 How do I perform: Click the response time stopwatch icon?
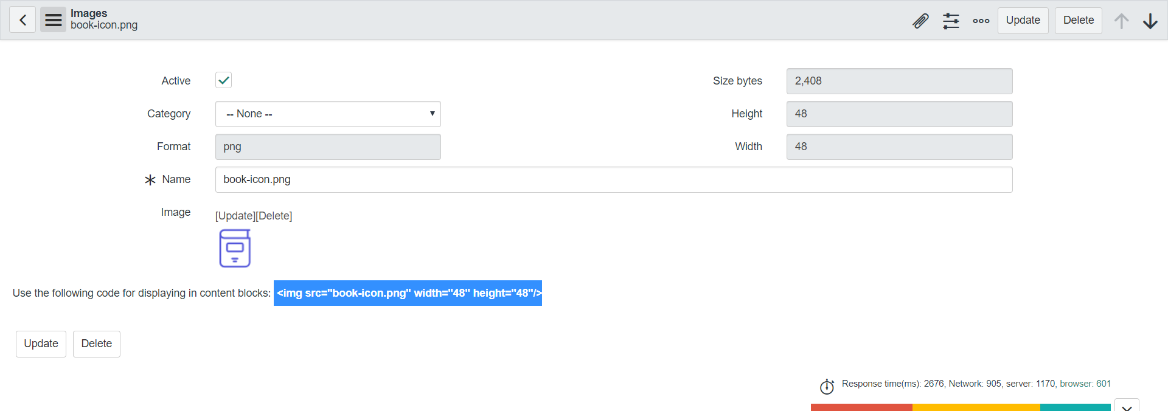point(827,386)
